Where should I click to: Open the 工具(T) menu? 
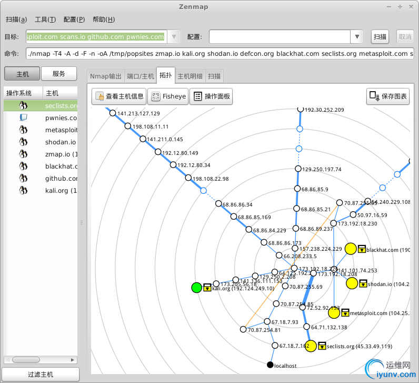[x=45, y=19]
